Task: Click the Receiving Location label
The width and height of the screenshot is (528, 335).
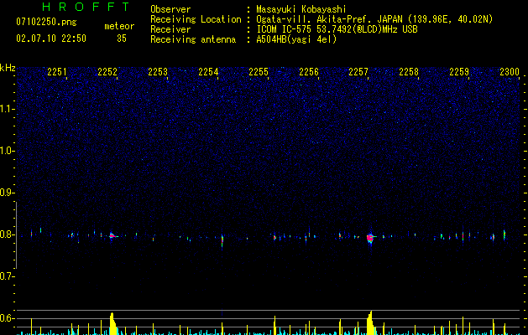Action: pyautogui.click(x=196, y=19)
